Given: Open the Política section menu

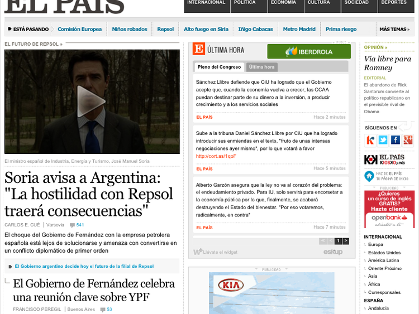Looking at the screenshot, I should [249, 6].
